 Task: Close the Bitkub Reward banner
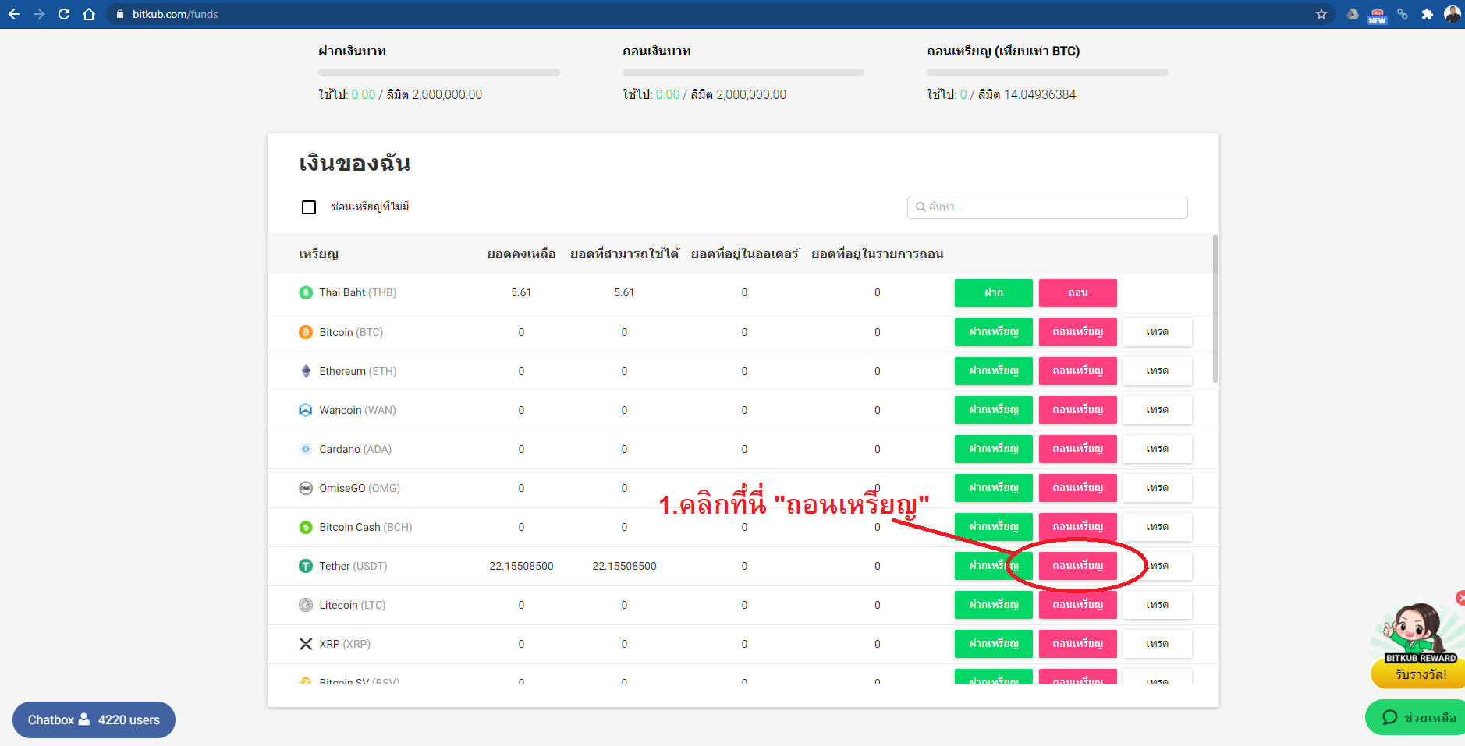1460,598
